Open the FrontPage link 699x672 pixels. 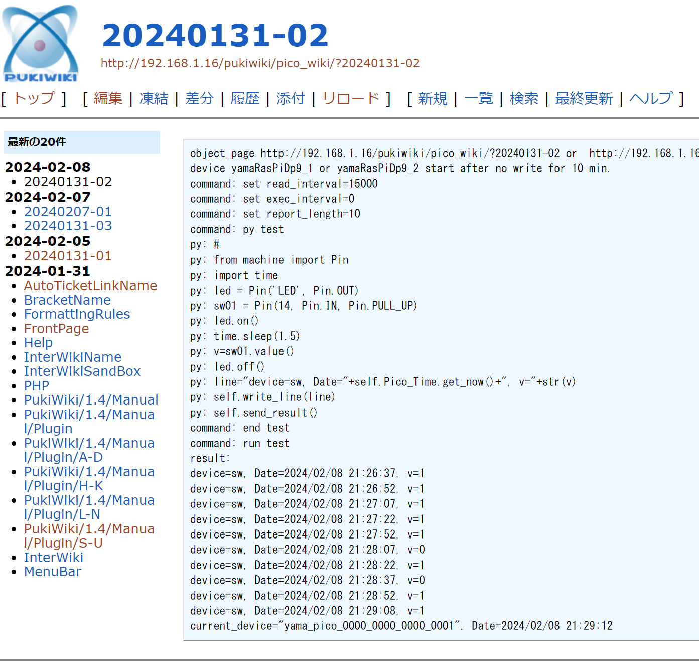point(56,329)
